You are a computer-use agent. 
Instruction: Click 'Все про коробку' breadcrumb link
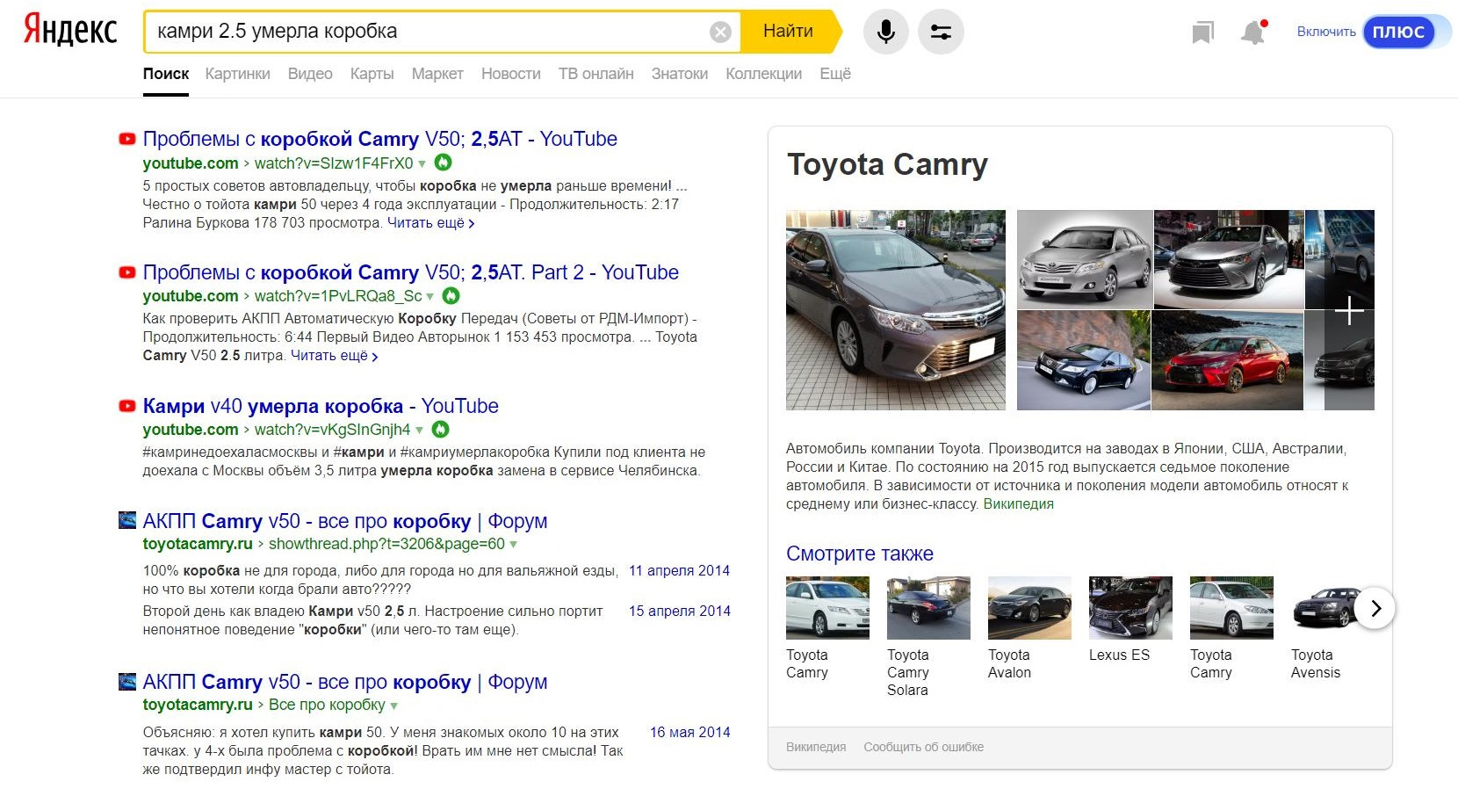coord(327,705)
